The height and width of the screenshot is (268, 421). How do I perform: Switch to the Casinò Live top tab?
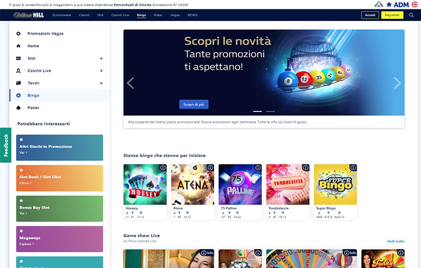[x=120, y=15]
